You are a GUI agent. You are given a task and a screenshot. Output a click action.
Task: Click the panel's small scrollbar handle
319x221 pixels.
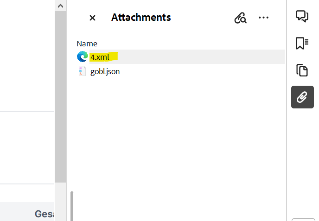point(72,206)
